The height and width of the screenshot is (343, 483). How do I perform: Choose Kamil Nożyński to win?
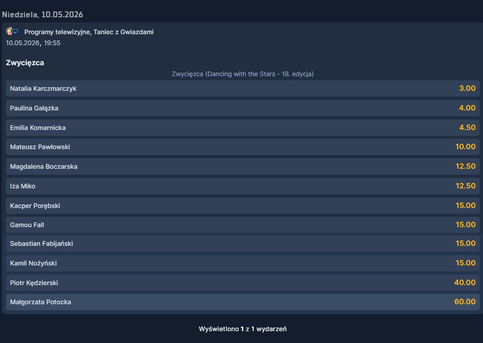tap(243, 263)
